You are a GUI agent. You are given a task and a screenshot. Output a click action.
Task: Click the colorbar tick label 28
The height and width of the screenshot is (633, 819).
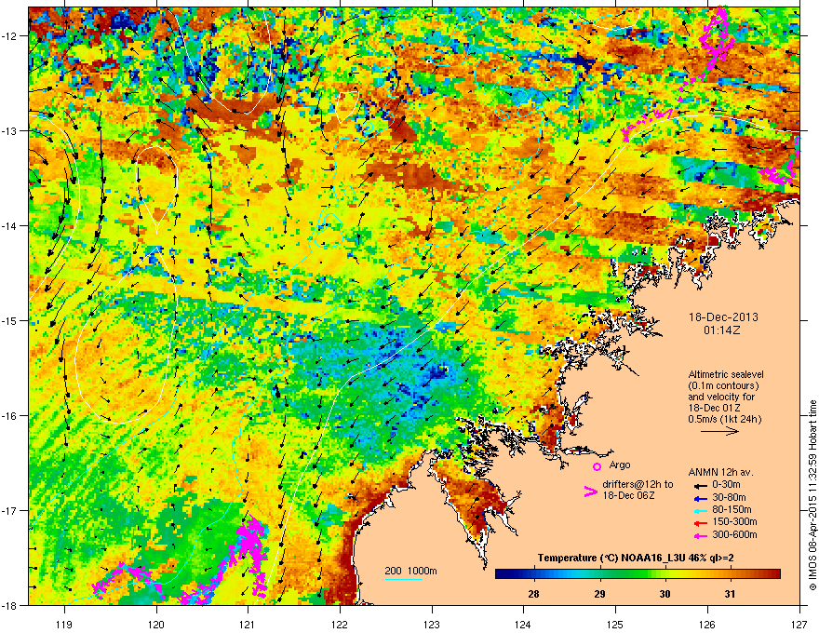533,594
